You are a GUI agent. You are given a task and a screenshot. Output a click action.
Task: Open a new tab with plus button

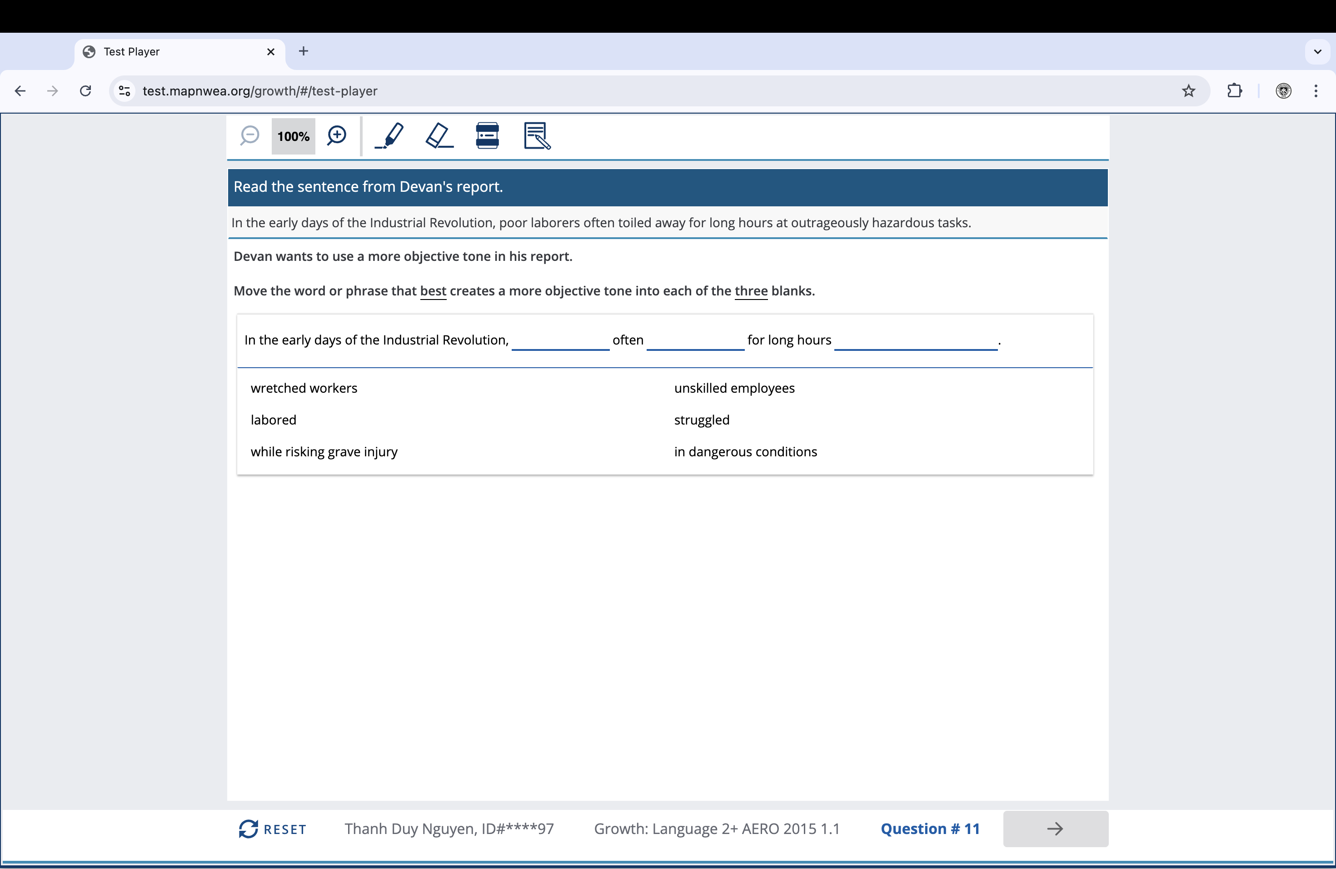coord(304,51)
